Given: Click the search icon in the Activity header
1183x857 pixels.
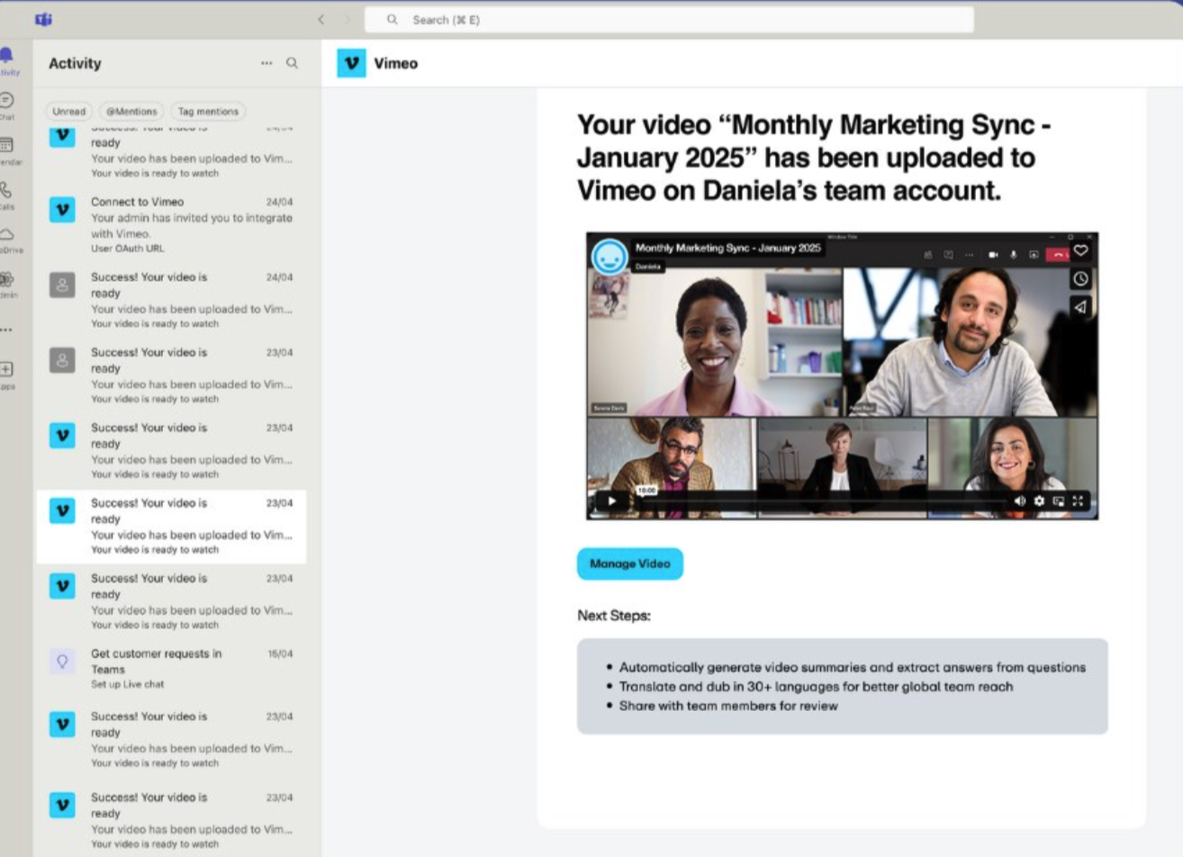Looking at the screenshot, I should click(x=292, y=63).
